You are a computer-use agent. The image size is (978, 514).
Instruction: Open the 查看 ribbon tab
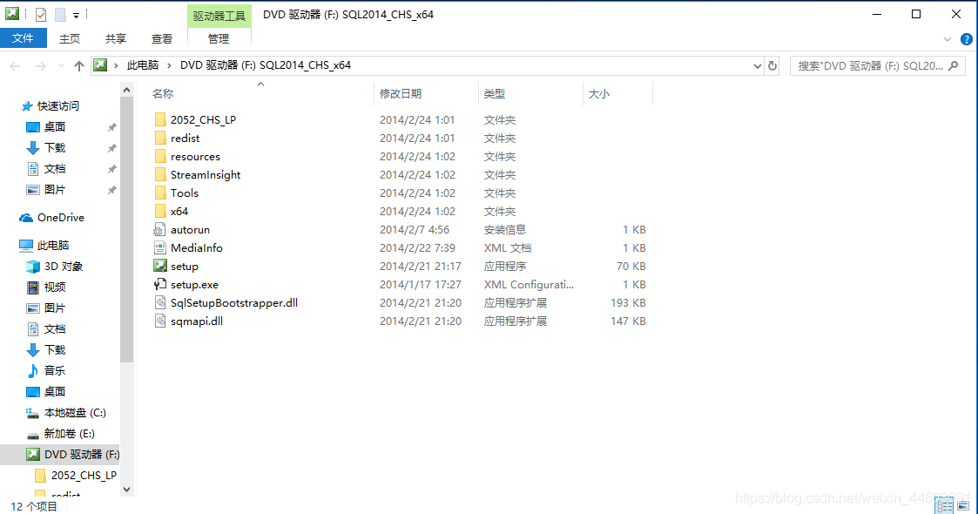(161, 38)
